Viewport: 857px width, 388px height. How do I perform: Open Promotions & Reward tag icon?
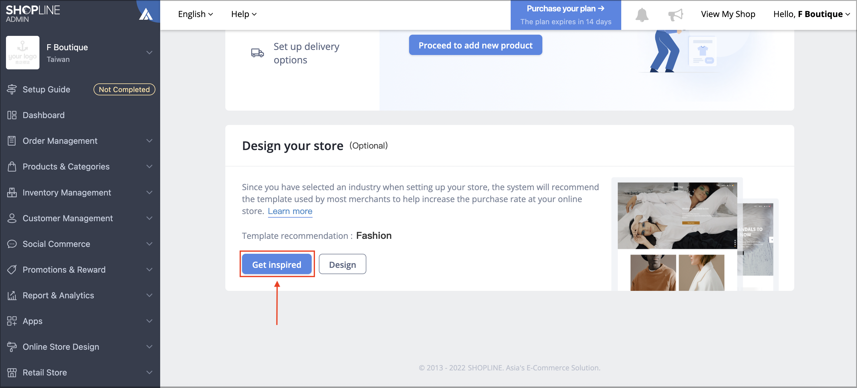click(x=12, y=270)
